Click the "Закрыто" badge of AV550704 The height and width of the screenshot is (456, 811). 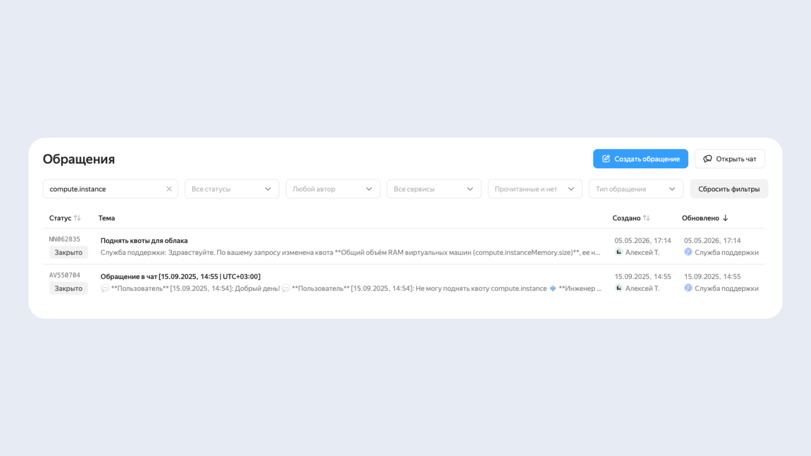click(68, 288)
